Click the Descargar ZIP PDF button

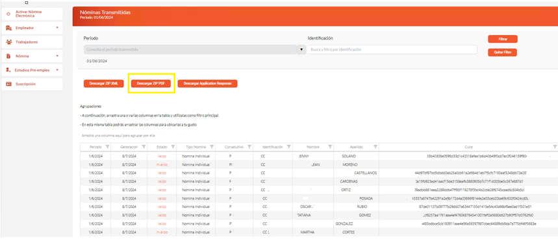[151, 84]
